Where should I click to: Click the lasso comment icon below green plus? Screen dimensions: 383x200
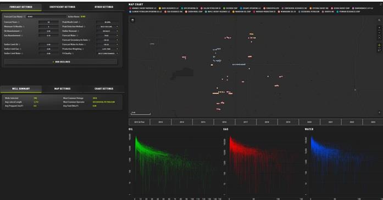click(x=379, y=50)
